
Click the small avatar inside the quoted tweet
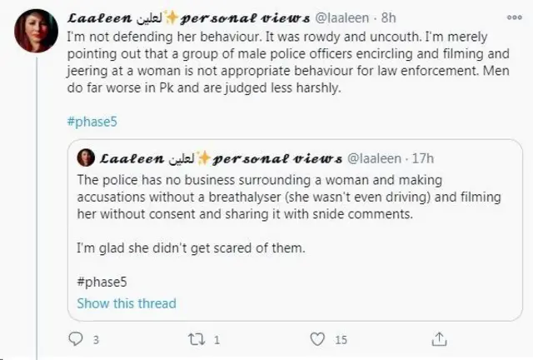[85, 157]
